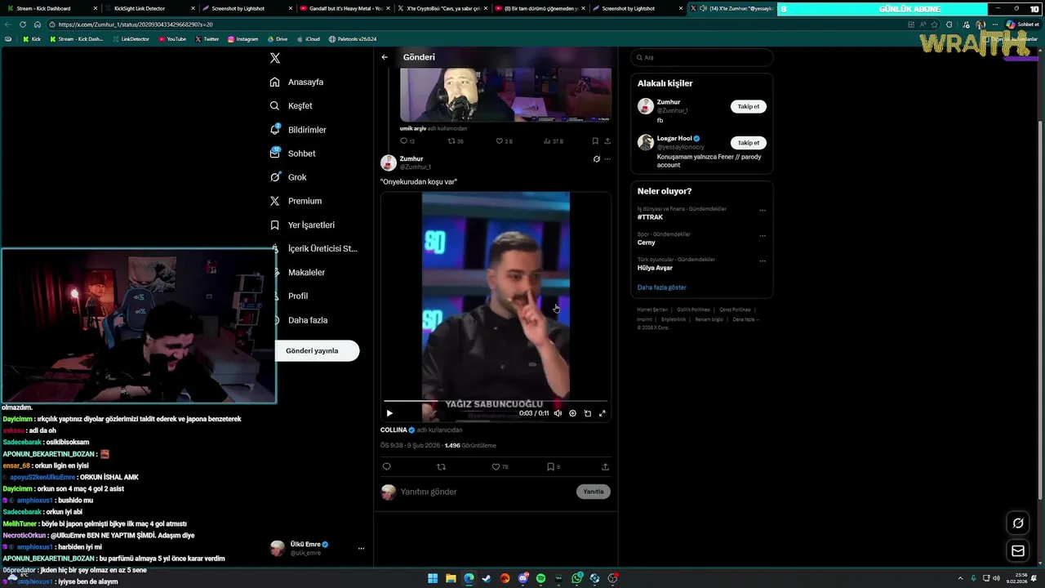Open WhatsApp in taskbar

pos(577,578)
